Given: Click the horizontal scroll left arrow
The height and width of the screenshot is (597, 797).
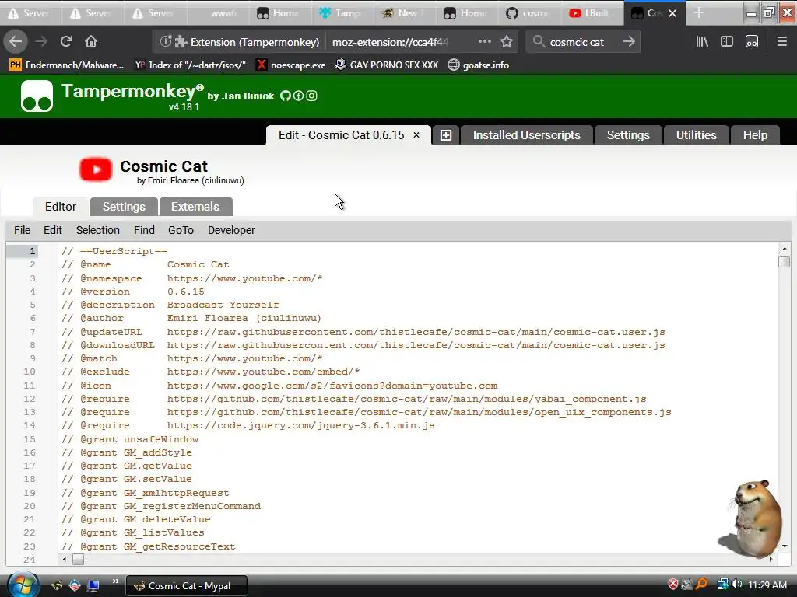Looking at the screenshot, I should (64, 559).
